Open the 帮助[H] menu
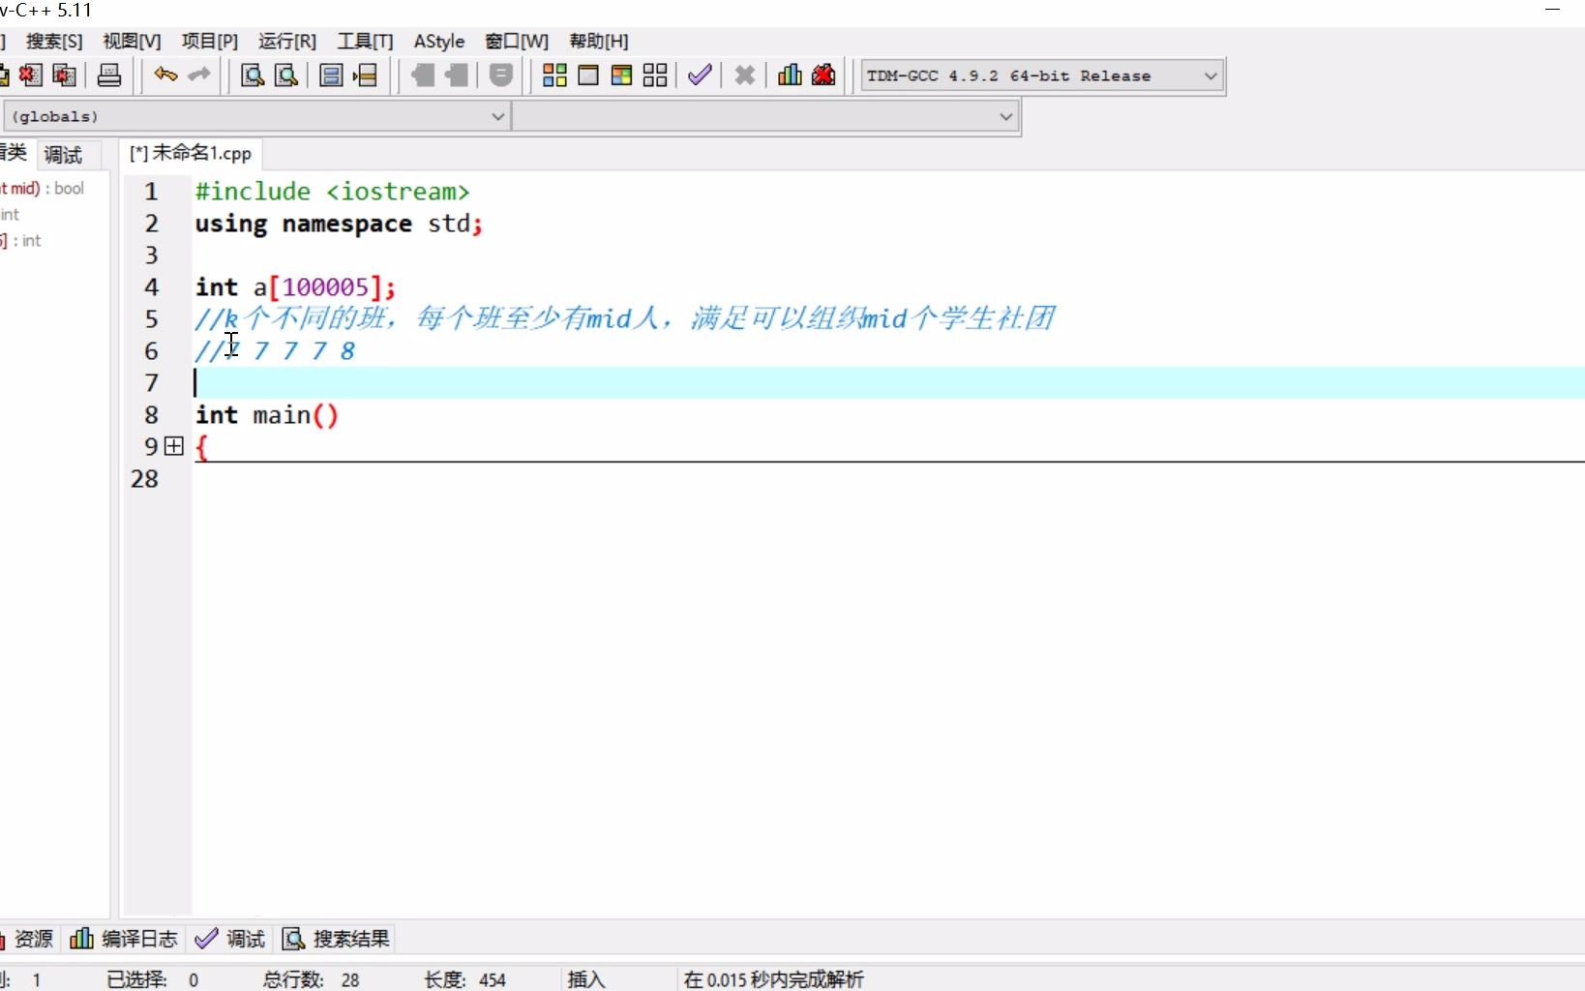 [599, 41]
